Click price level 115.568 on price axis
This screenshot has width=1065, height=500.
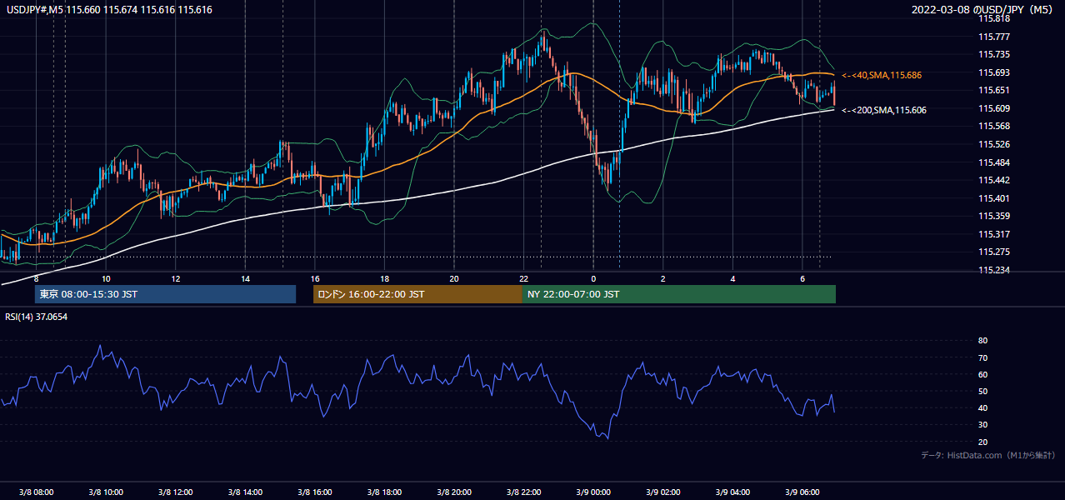(992, 127)
